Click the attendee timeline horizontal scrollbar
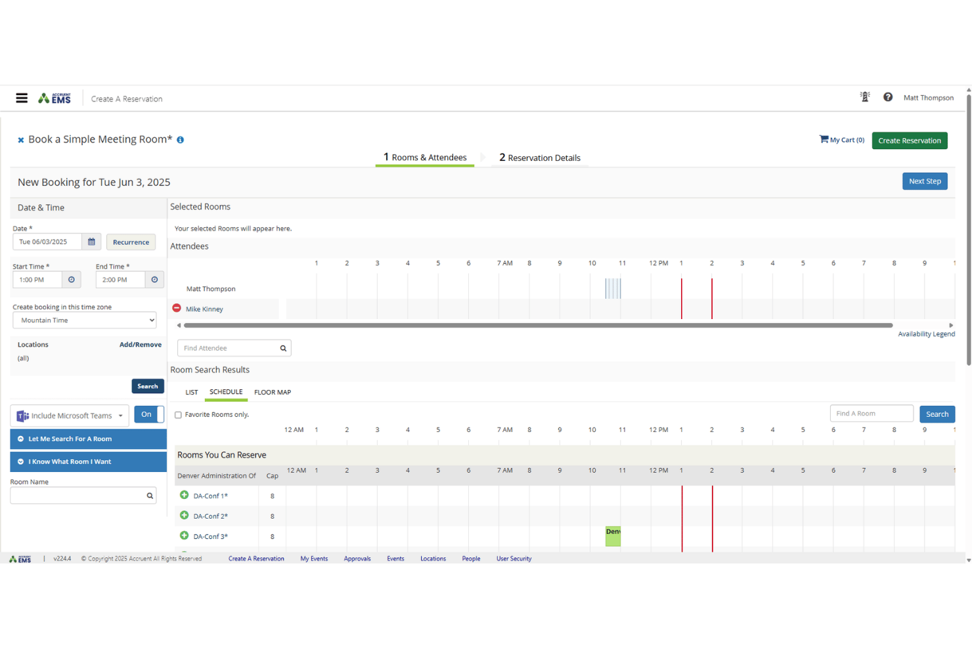972x648 pixels. [x=538, y=325]
